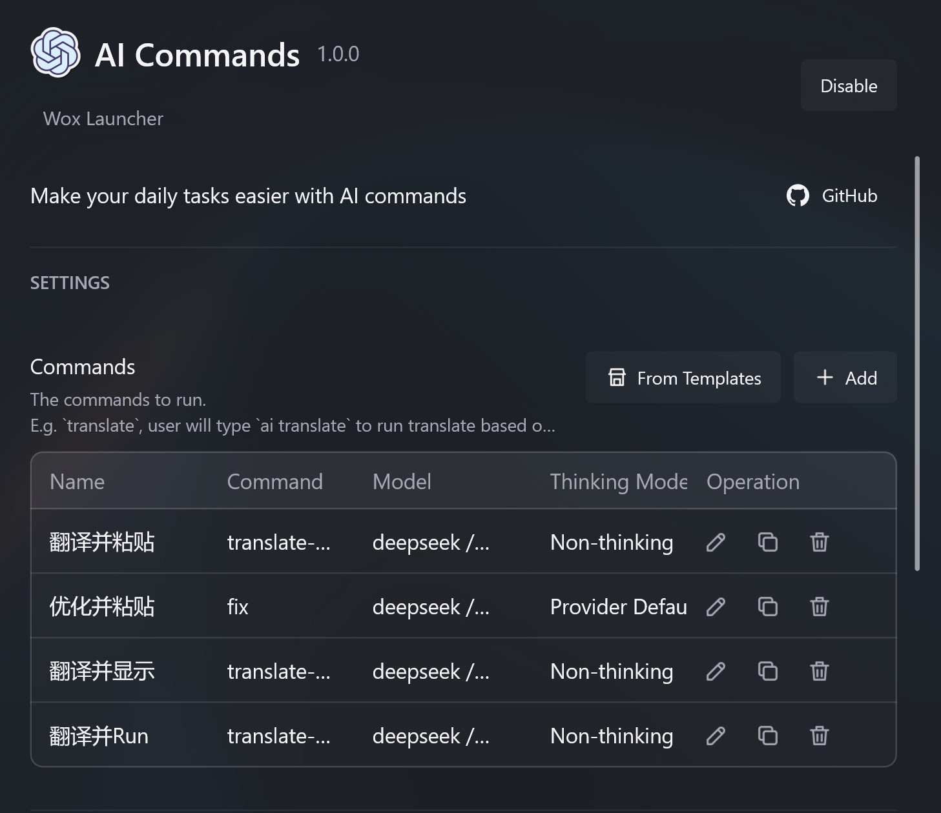Delete the 翻译并显示 command
The image size is (941, 813).
[819, 671]
